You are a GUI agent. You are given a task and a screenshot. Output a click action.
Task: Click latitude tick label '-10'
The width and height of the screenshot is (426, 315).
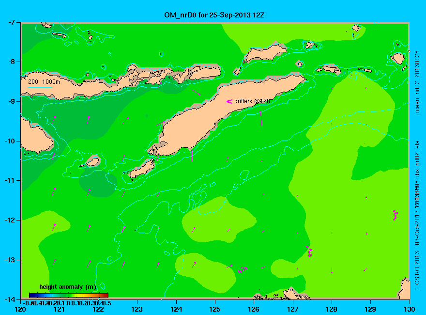(x=10, y=141)
